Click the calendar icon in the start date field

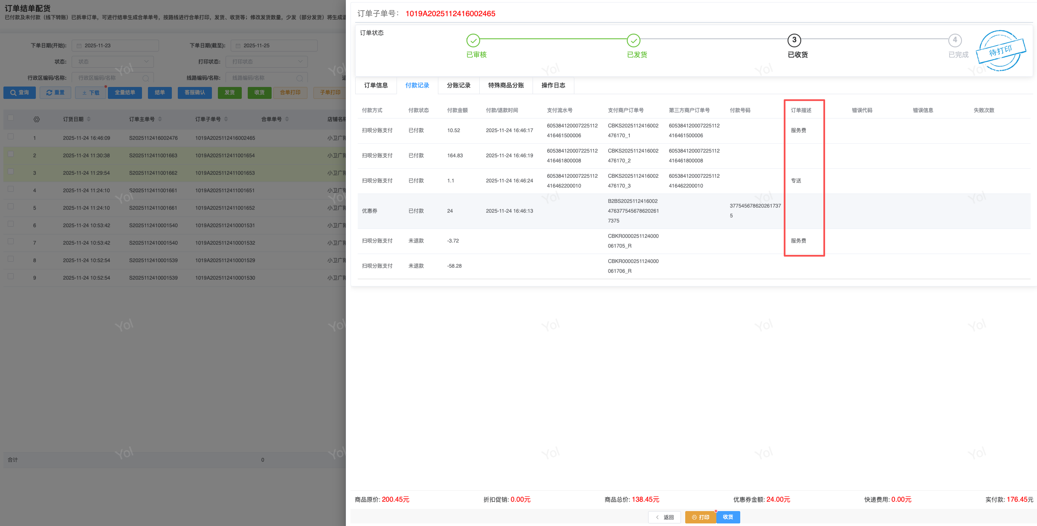pyautogui.click(x=79, y=46)
